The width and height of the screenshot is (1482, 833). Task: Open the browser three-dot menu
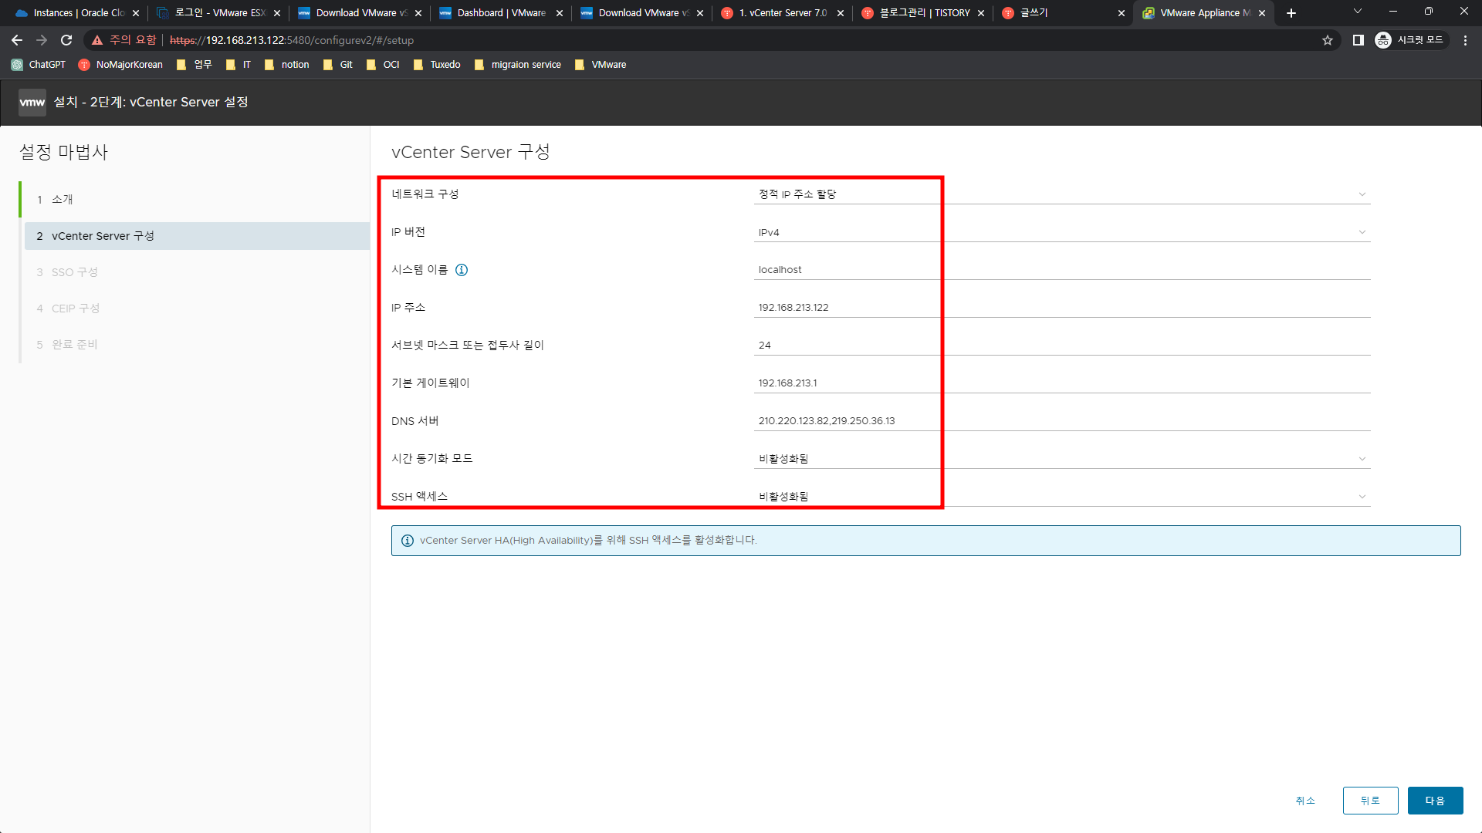click(1465, 40)
